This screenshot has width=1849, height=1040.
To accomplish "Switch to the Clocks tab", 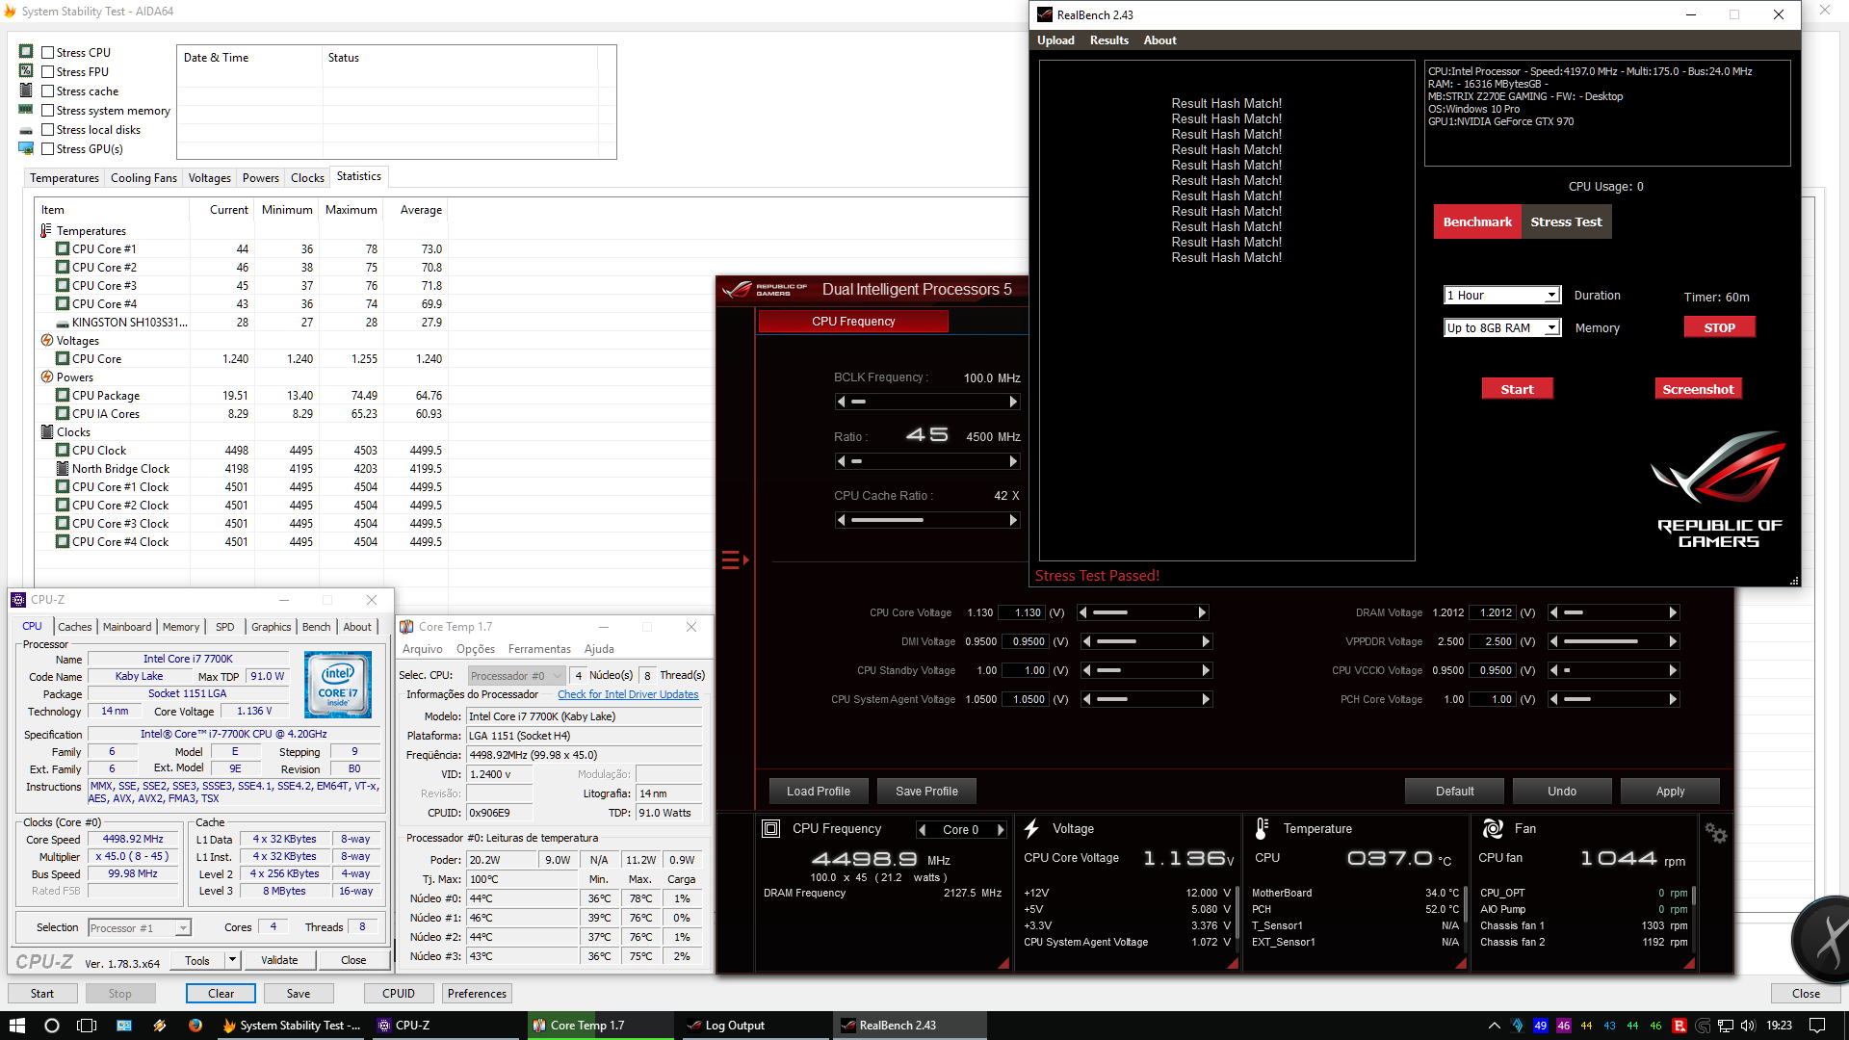I will pyautogui.click(x=307, y=178).
